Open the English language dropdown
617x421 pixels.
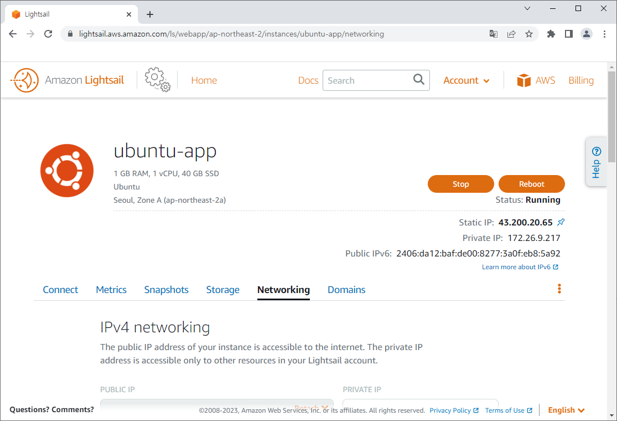click(566, 410)
